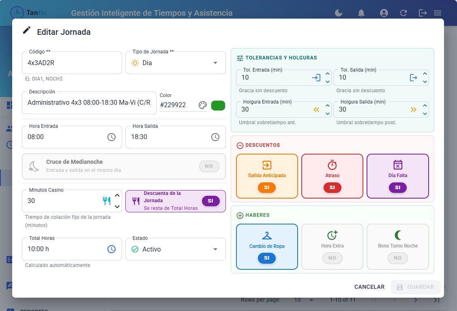457x311 pixels.
Task: Open the user account profile icon
Action: 384,13
